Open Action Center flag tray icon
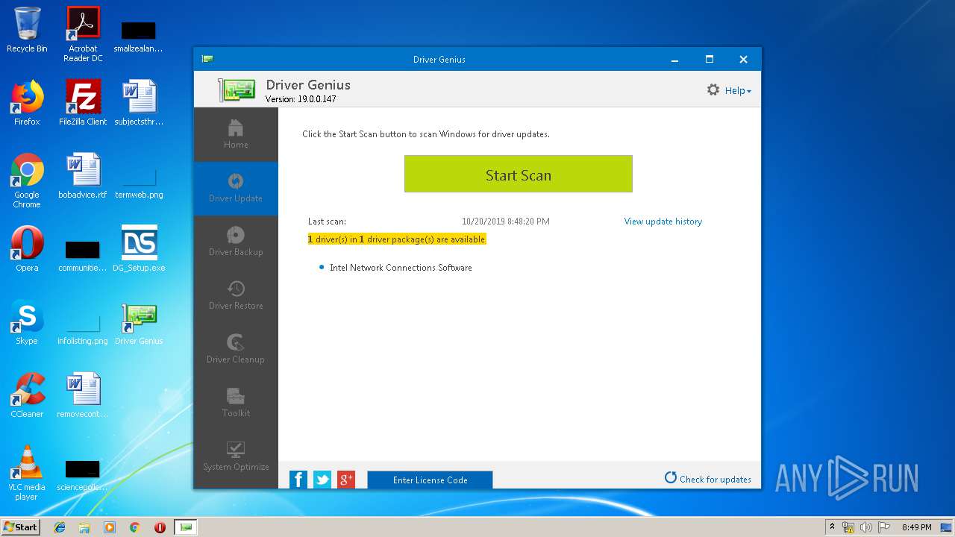 pos(883,527)
